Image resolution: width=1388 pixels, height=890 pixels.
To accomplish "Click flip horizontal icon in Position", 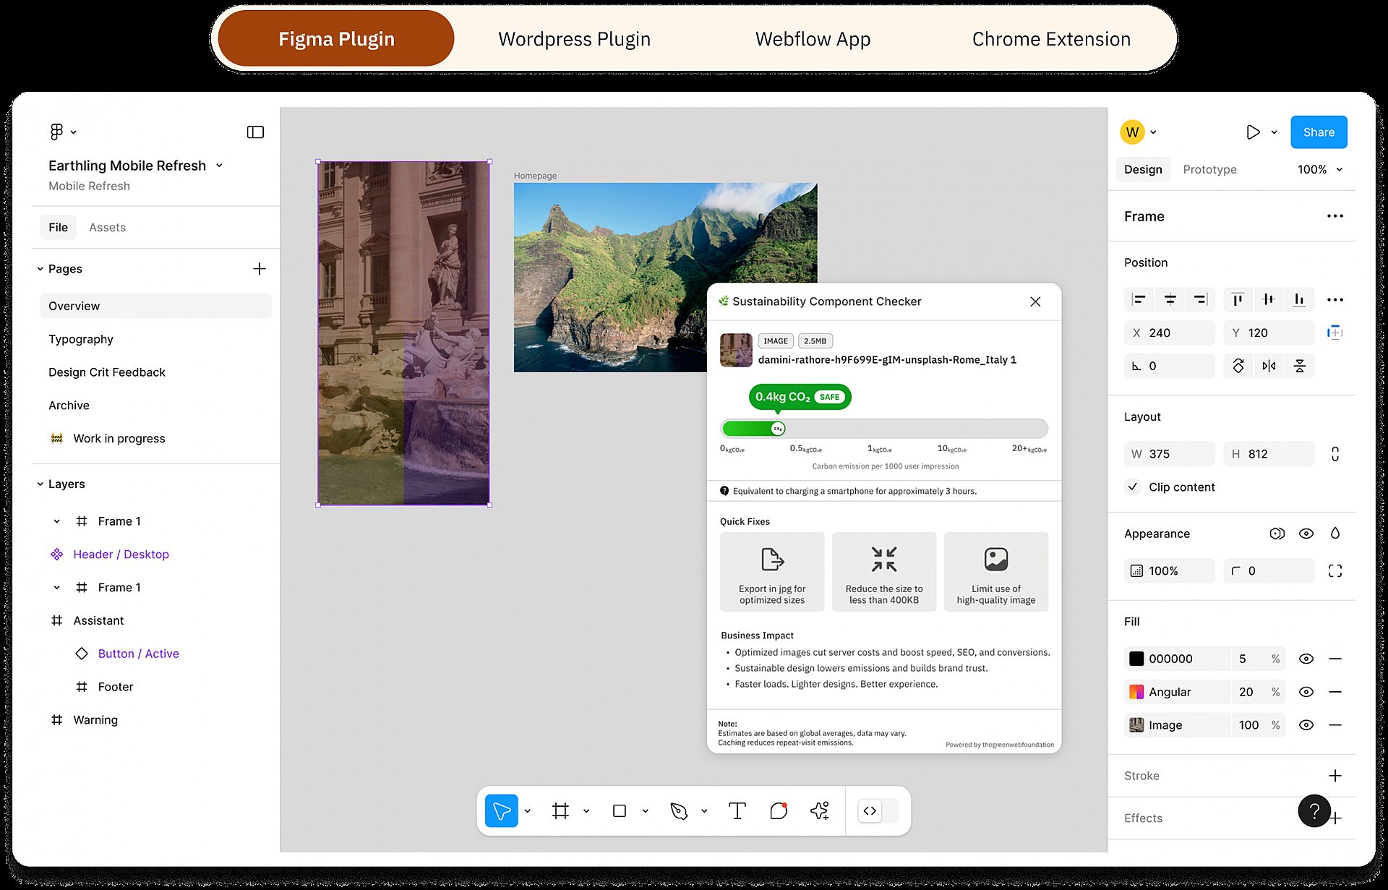I will 1269,366.
